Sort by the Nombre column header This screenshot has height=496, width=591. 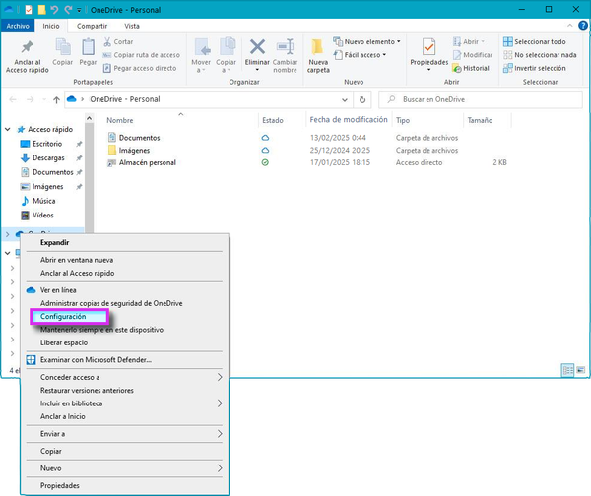point(120,120)
